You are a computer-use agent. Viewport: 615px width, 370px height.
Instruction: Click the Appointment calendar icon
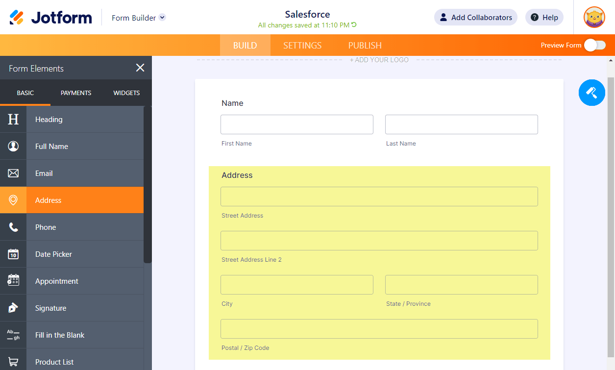(13, 281)
